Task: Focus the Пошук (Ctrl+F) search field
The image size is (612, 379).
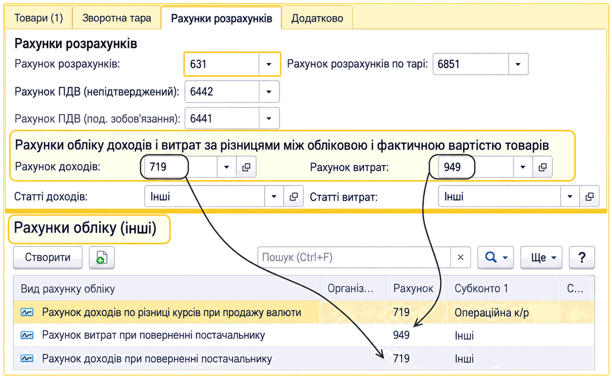Action: (354, 258)
